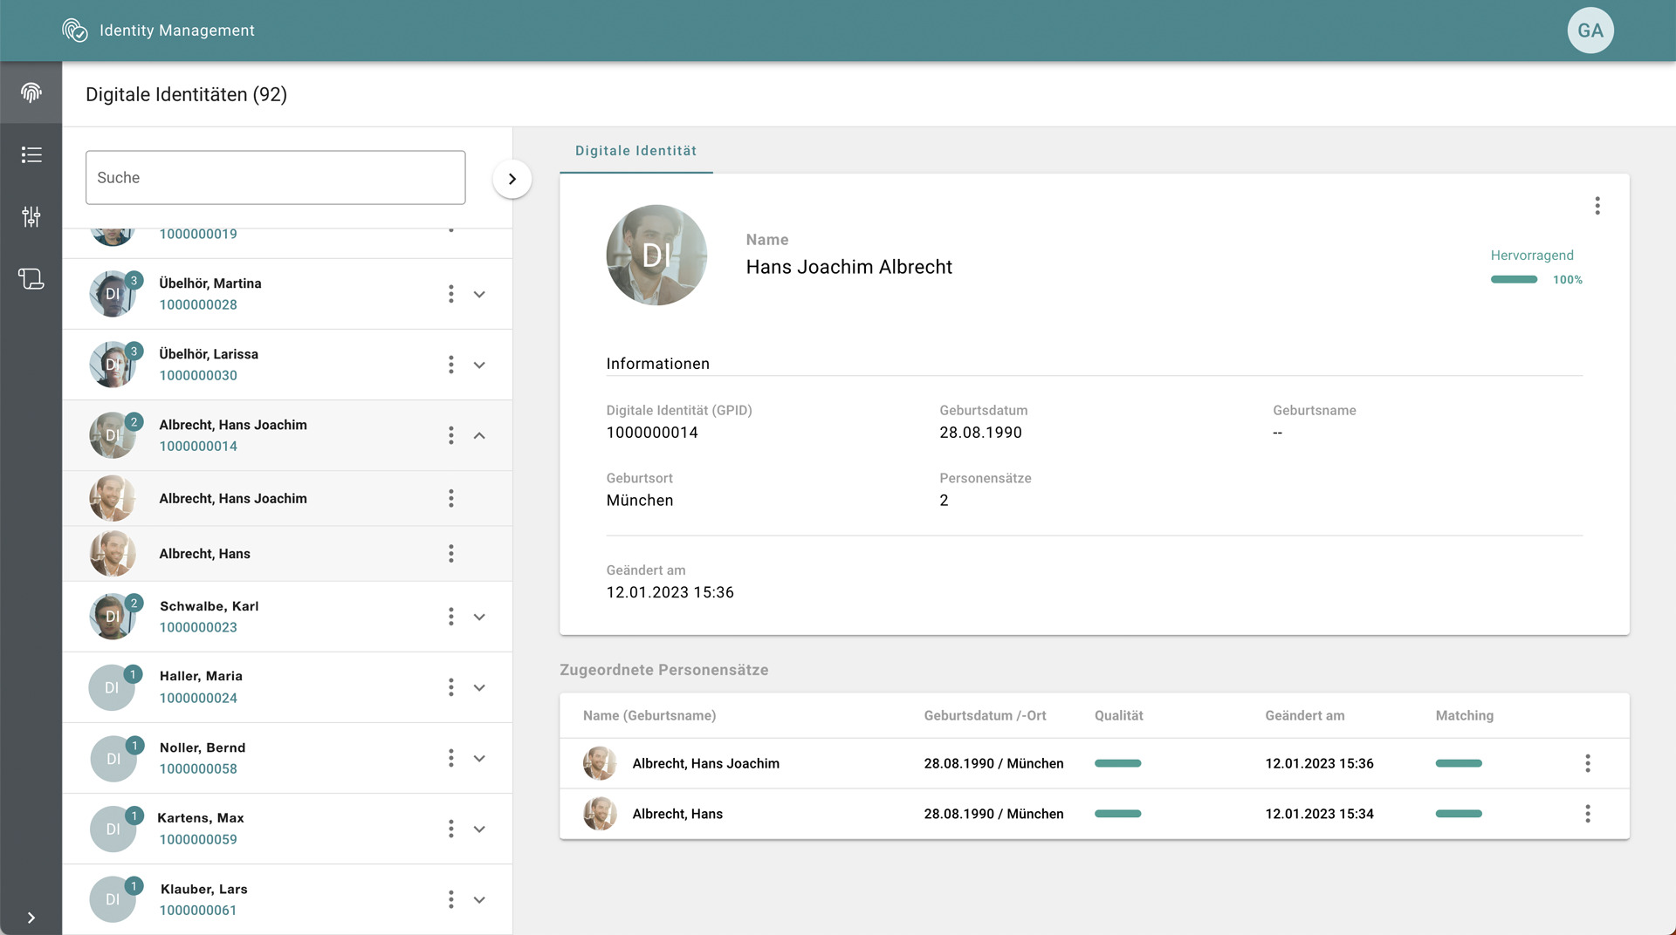1676x935 pixels.
Task: Open the sliders settings sidebar icon
Action: pyautogui.click(x=31, y=216)
